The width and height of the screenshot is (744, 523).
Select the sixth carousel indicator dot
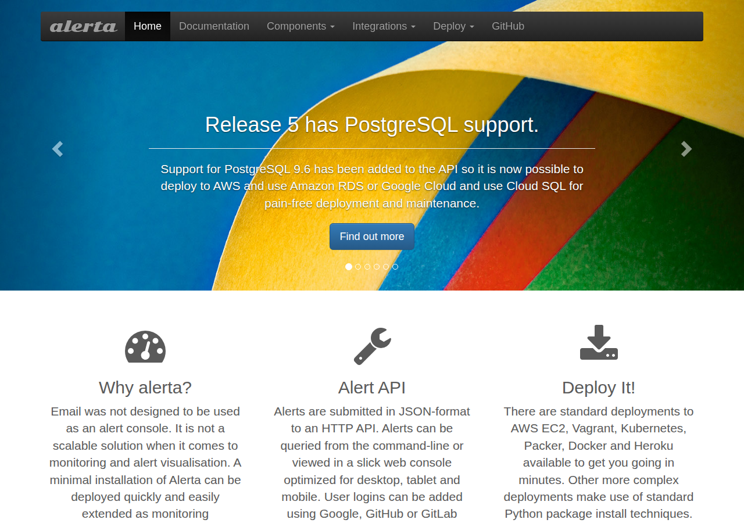point(395,267)
